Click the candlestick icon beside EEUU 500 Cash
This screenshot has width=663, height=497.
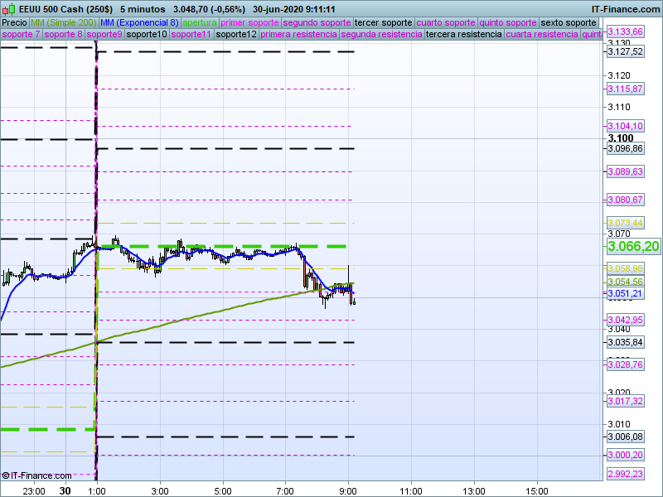click(x=9, y=9)
